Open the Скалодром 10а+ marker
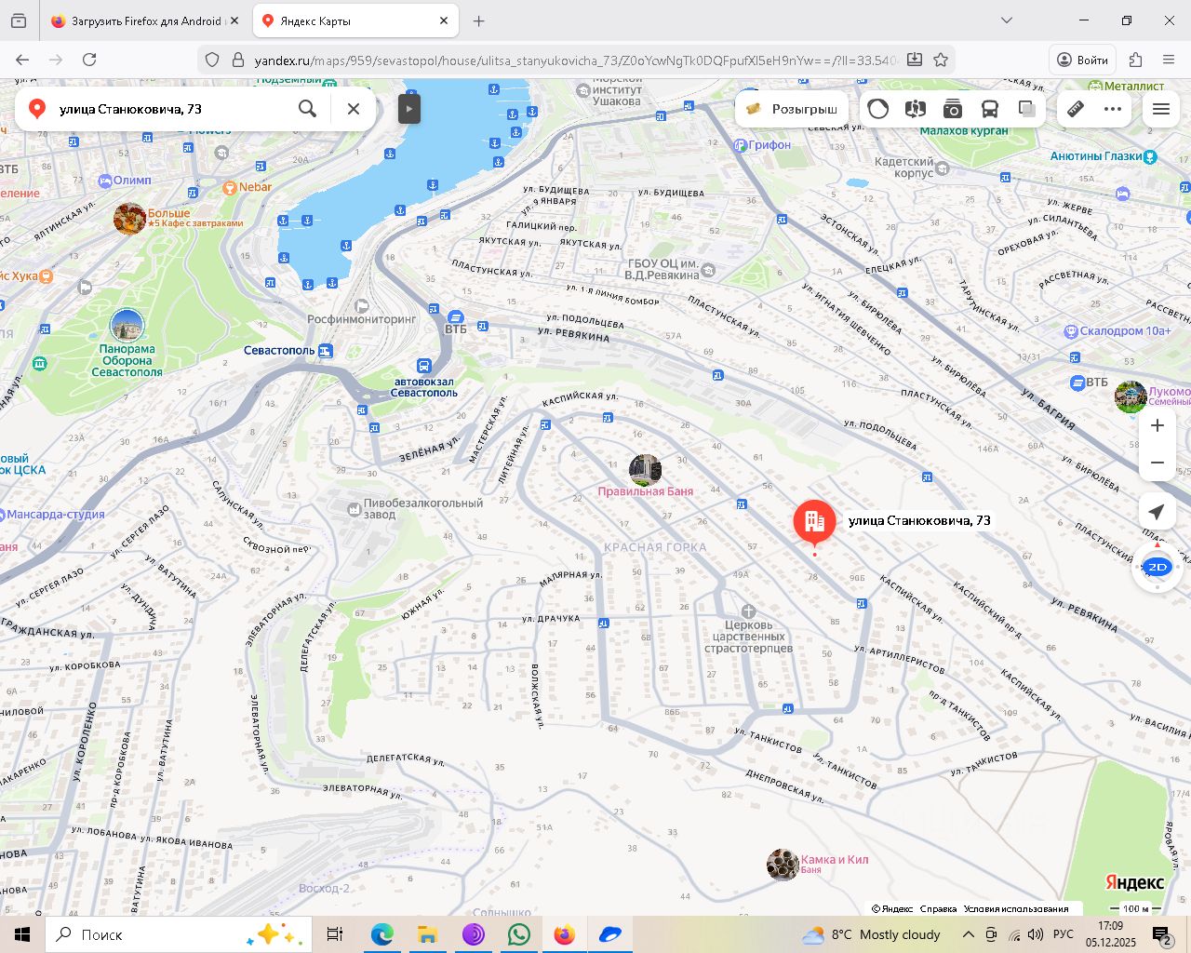The width and height of the screenshot is (1191, 953). coord(1071,331)
